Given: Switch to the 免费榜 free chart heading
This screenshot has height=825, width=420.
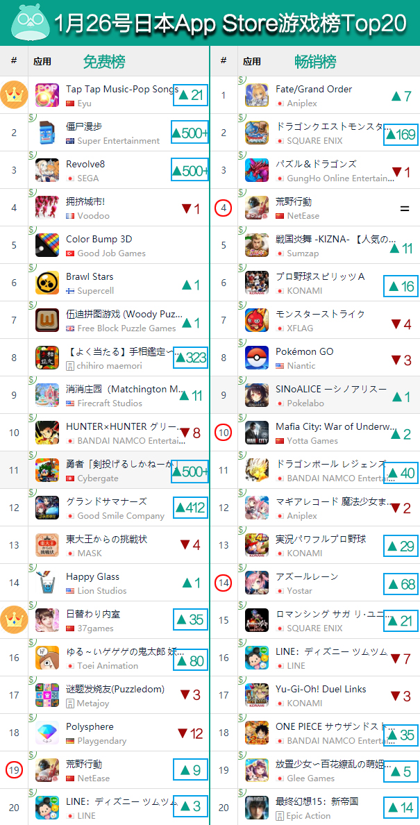Looking at the screenshot, I should point(104,62).
